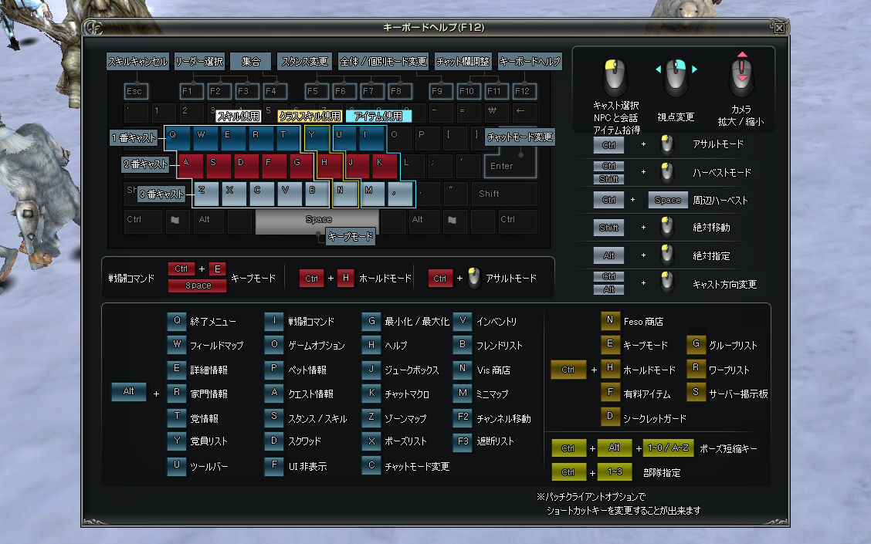Screen dimensions: 871x544
Task: Click the F2 key icon beside チャンネル移動
Action: [x=463, y=418]
